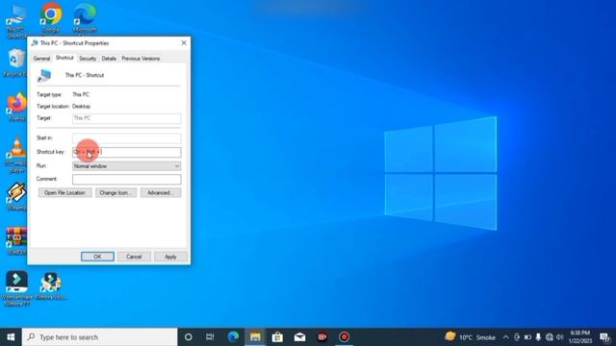Open the notification center icon
This screenshot has width=616, height=346.
coord(605,337)
